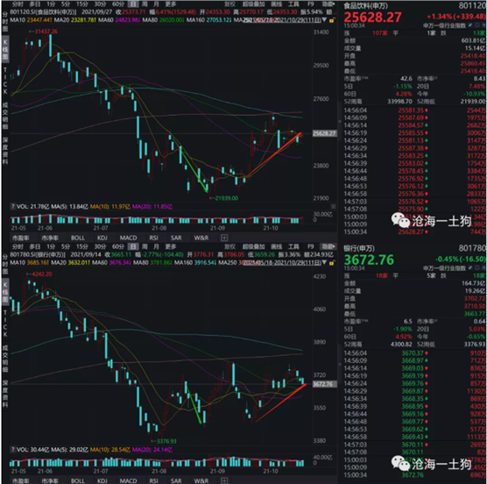Select the 多日 period tab in the bottom chart

point(35,246)
